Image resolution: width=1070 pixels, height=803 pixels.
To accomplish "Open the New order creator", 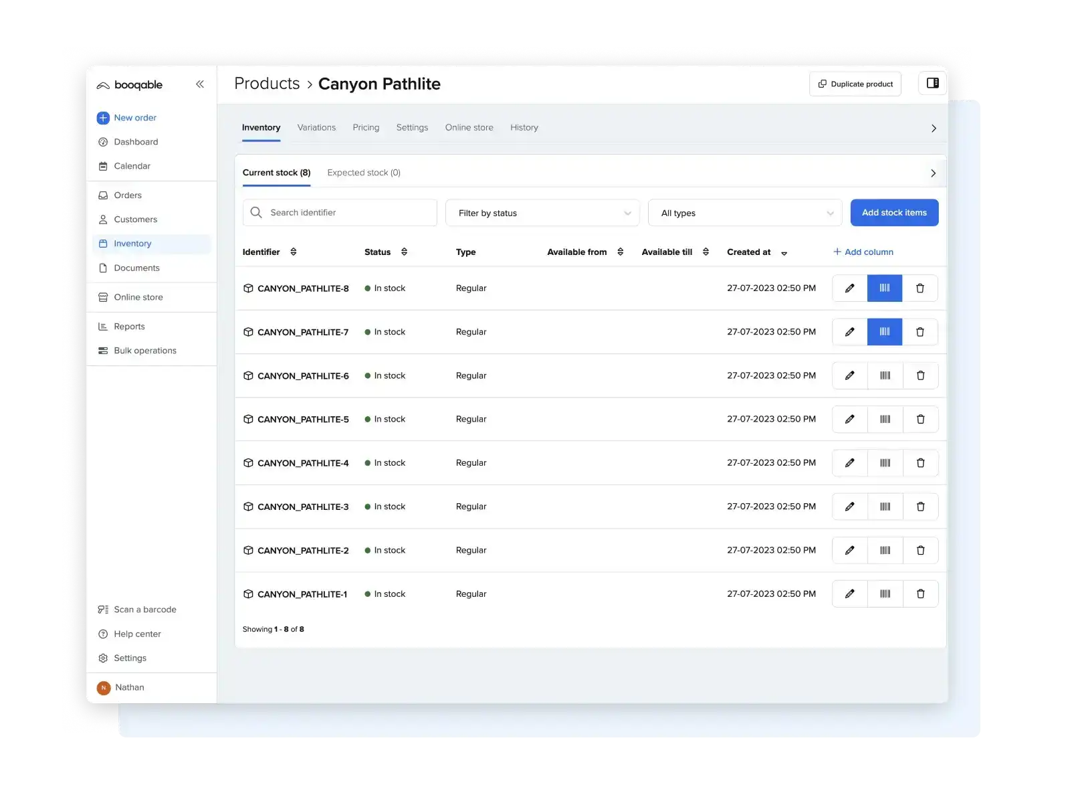I will coord(134,117).
